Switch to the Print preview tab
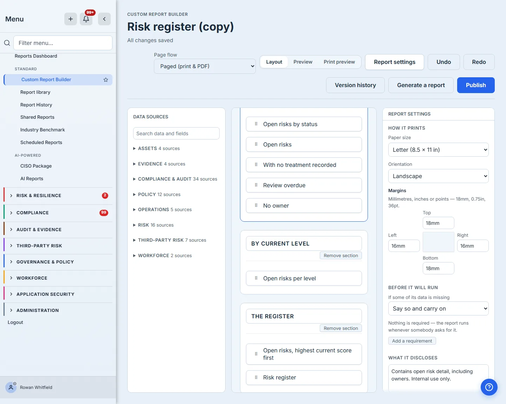 [x=339, y=62]
